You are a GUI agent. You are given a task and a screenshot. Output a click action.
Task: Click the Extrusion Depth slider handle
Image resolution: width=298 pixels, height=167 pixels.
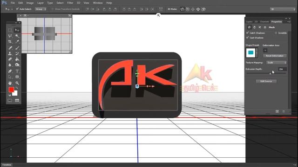tap(270, 73)
